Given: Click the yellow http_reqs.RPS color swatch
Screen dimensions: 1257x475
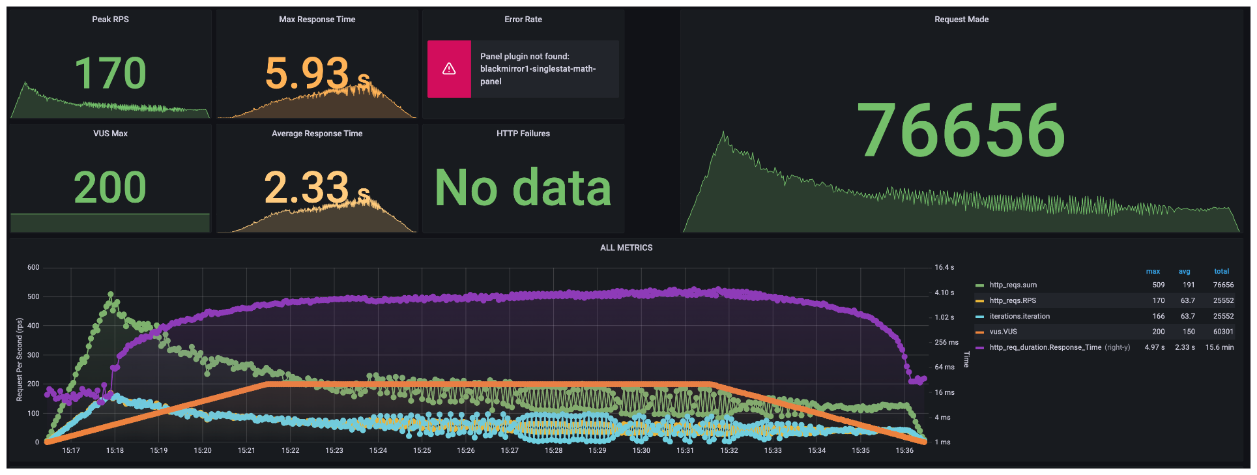Looking at the screenshot, I should (x=979, y=301).
